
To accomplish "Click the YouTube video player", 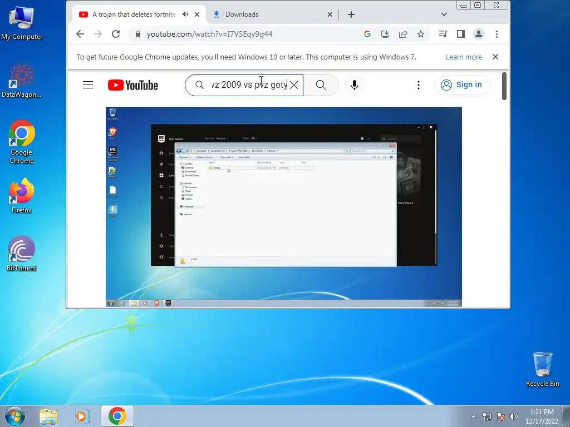I will [283, 207].
